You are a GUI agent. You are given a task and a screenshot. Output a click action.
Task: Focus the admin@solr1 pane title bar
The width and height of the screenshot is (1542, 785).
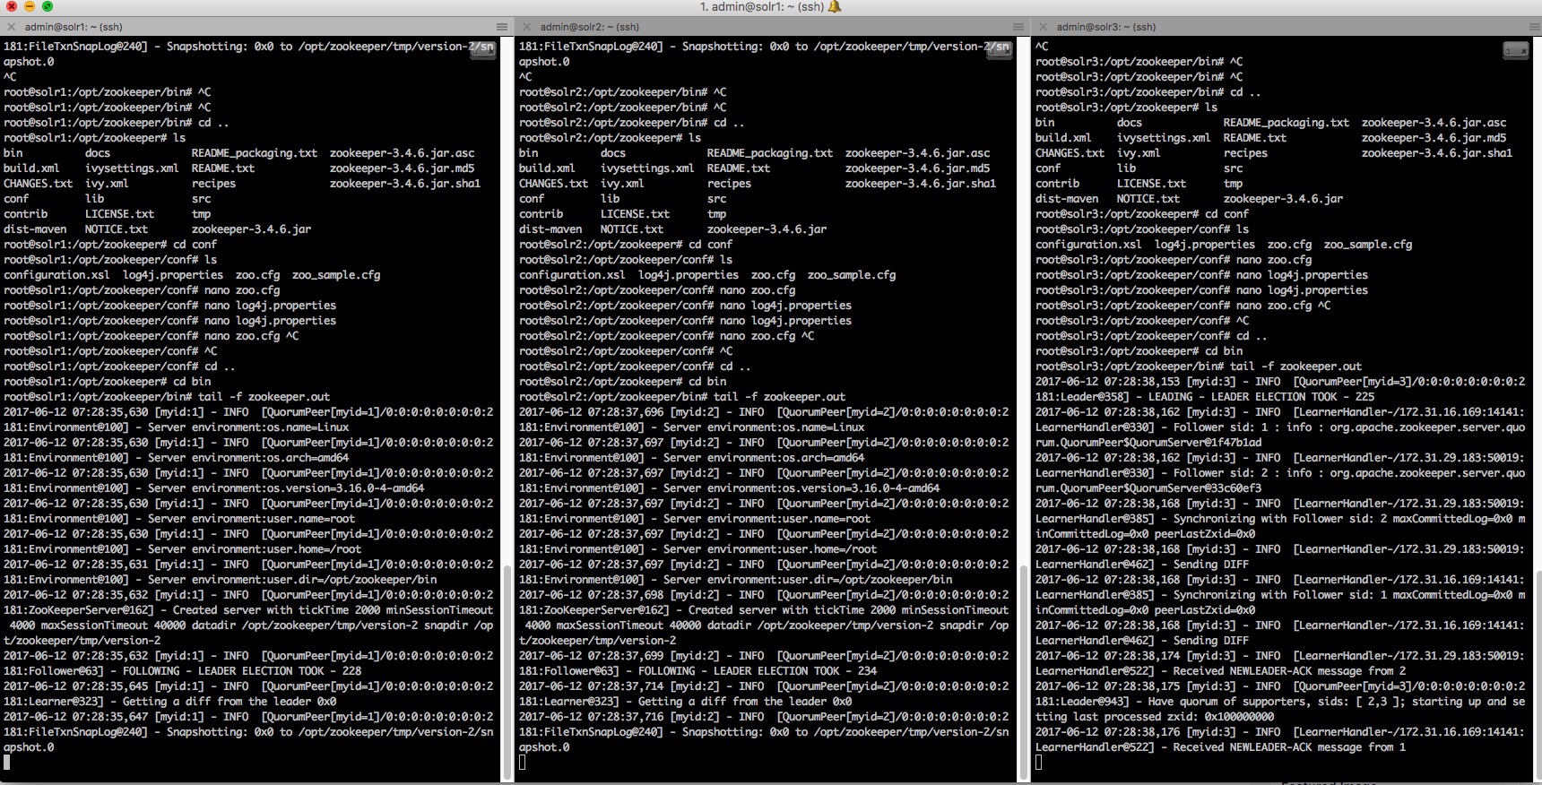256,27
